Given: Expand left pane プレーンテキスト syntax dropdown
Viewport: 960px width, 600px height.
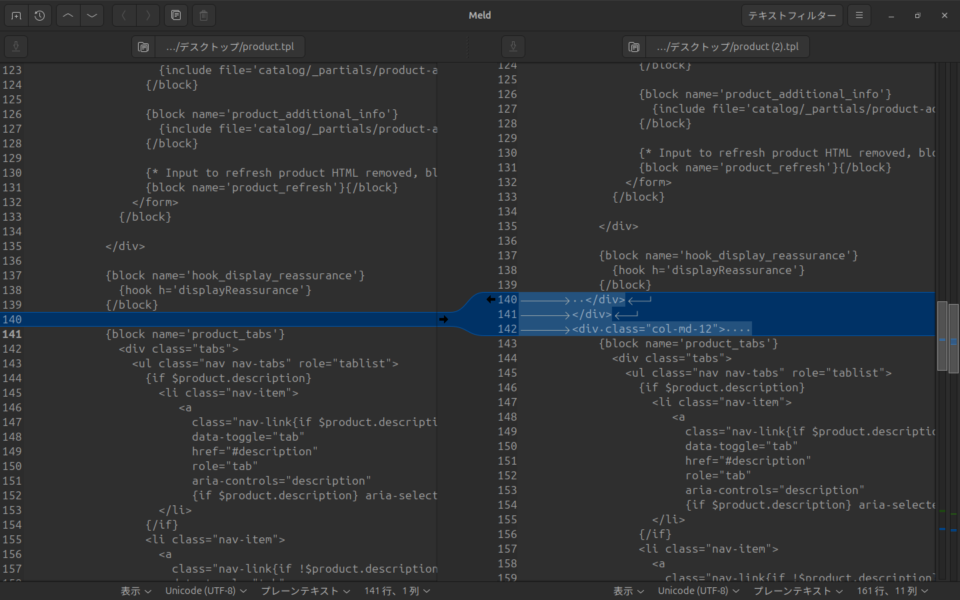Looking at the screenshot, I should tap(305, 591).
